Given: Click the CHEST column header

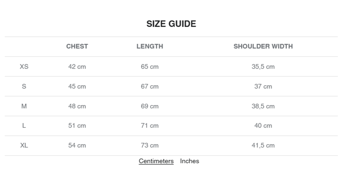Looking at the screenshot, I should point(77,46).
